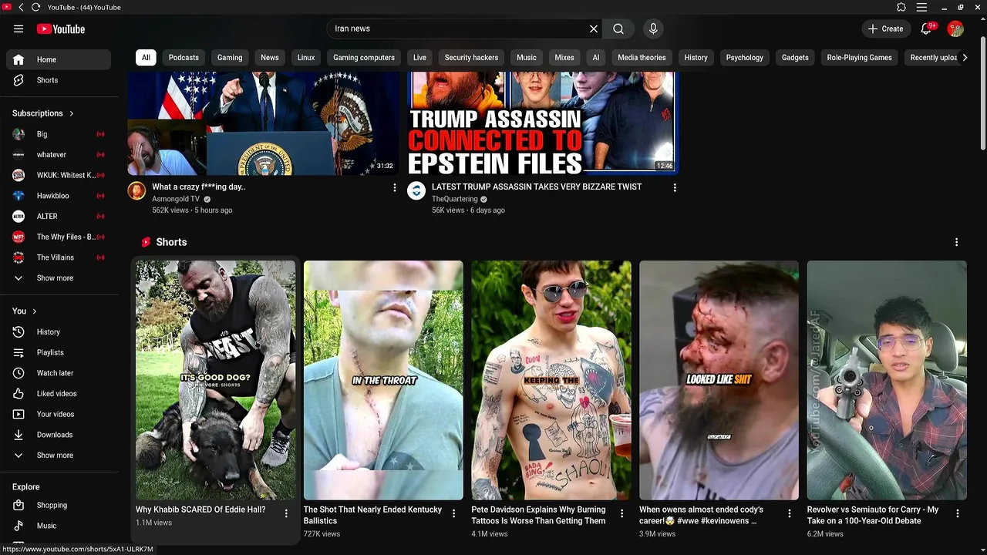Open options for Pete Davidson short
This screenshot has width=987, height=555.
[622, 513]
